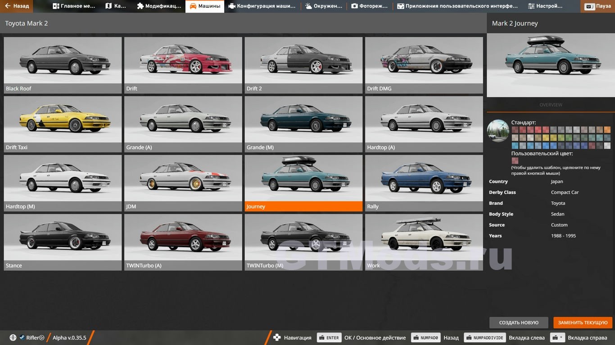Open the OVERVIEW section tab
Viewport: 615px width, 345px height.
point(551,105)
